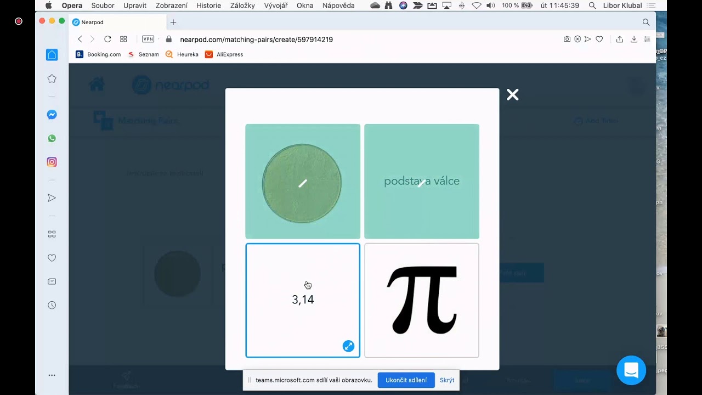Open Booking.com bookmark
Image resolution: width=702 pixels, height=395 pixels.
pos(98,54)
